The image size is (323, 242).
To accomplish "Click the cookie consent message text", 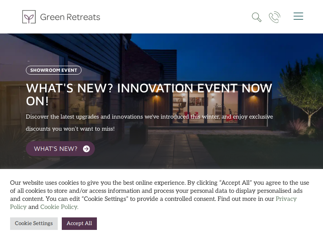I will [159, 195].
